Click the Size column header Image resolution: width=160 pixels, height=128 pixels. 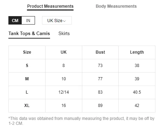[x=27, y=52]
